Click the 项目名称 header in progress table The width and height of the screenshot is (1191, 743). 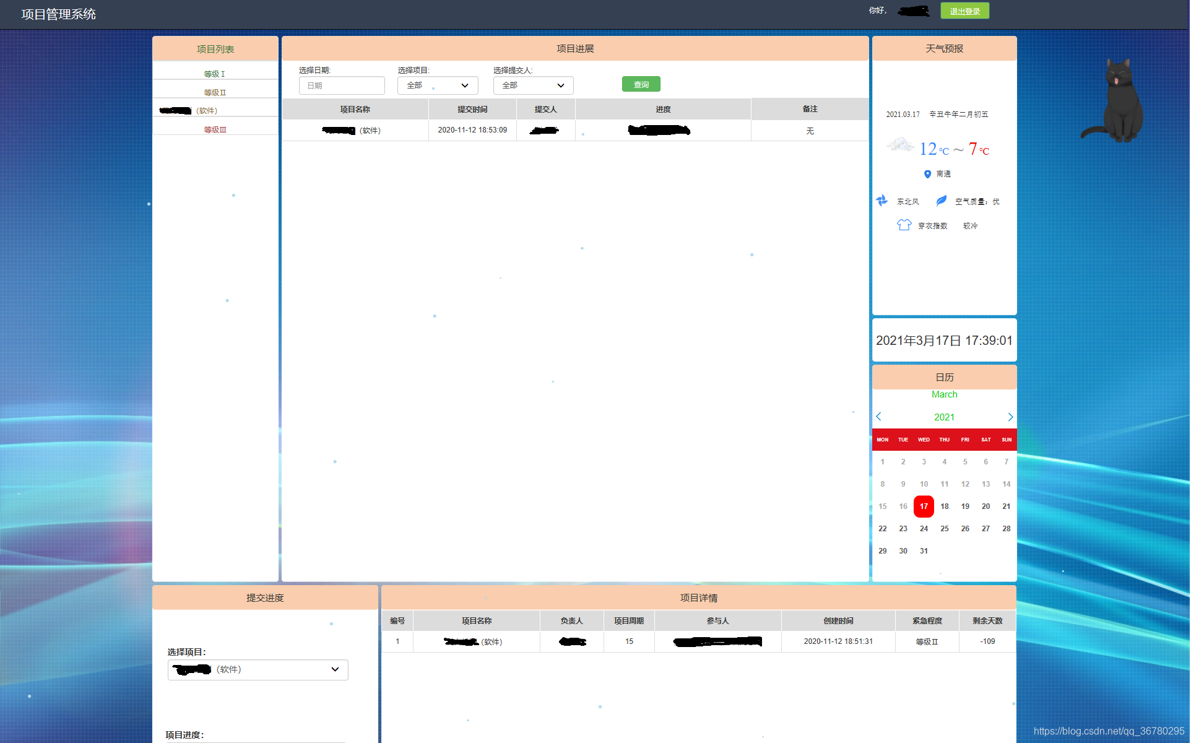[355, 110]
